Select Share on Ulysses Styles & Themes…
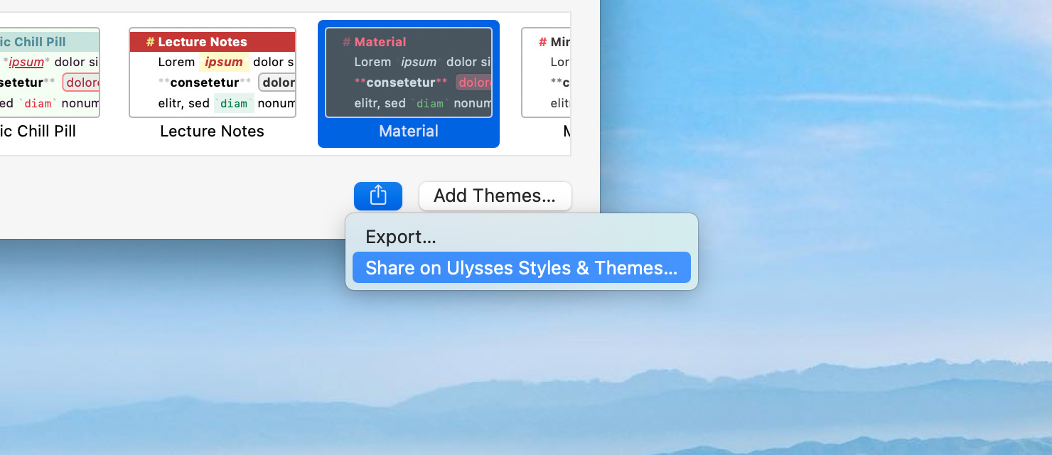Viewport: 1052px width, 455px height. click(522, 268)
